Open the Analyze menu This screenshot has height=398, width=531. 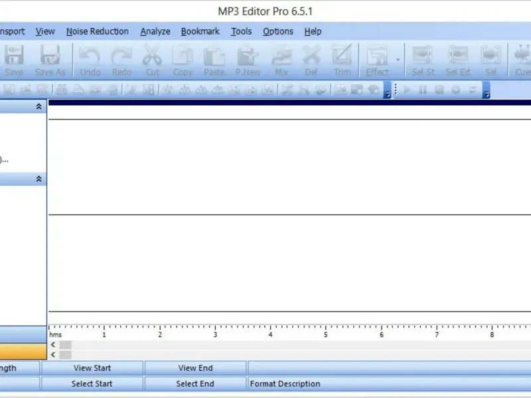pyautogui.click(x=155, y=31)
